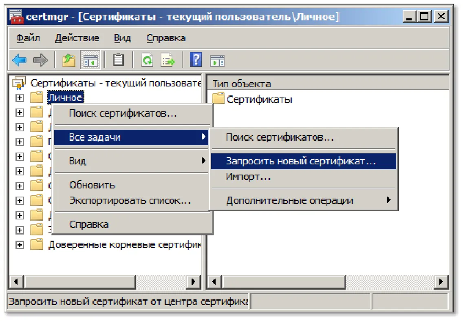Click left pane scrollbar right arrow
This screenshot has width=463, height=321.
coord(194,282)
